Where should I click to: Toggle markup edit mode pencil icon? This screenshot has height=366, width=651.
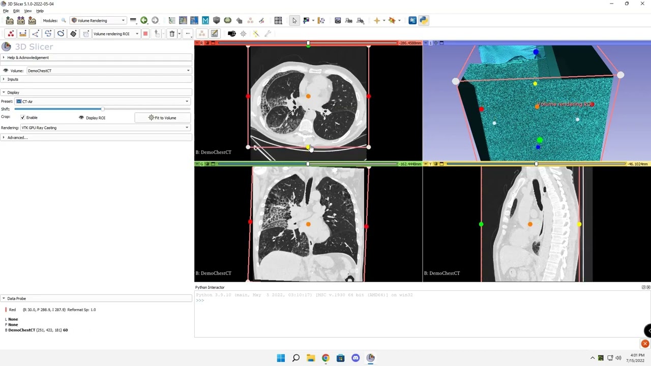(214, 34)
